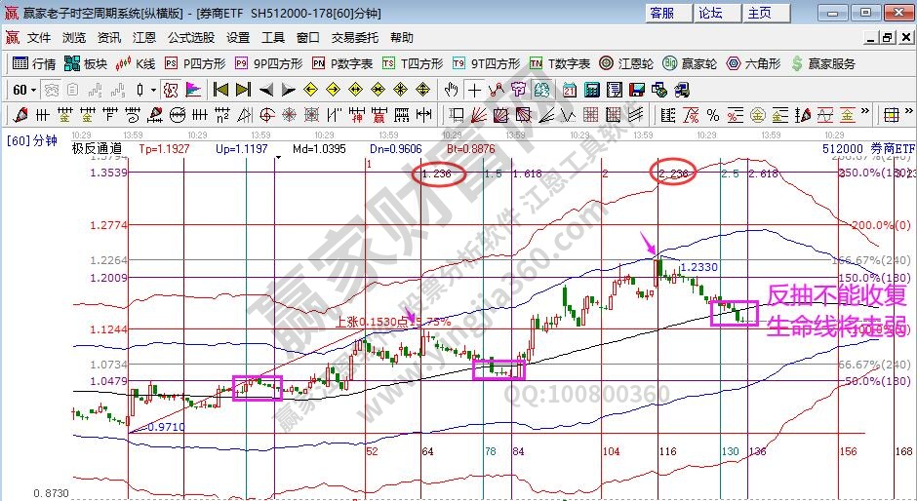Open the 公式选股 menu
This screenshot has width=917, height=501.
click(x=191, y=38)
